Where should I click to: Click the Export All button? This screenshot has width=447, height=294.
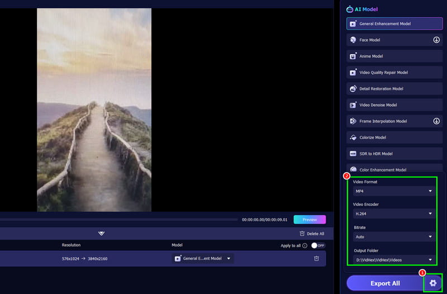point(384,283)
